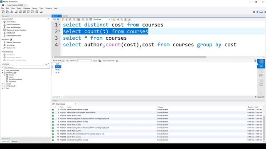Click the Instance refresh icon

click(11, 40)
